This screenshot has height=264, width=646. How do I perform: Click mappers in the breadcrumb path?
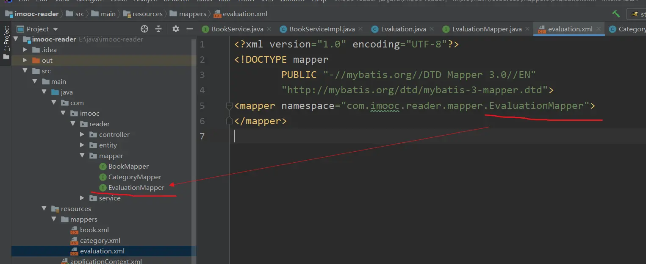(192, 14)
